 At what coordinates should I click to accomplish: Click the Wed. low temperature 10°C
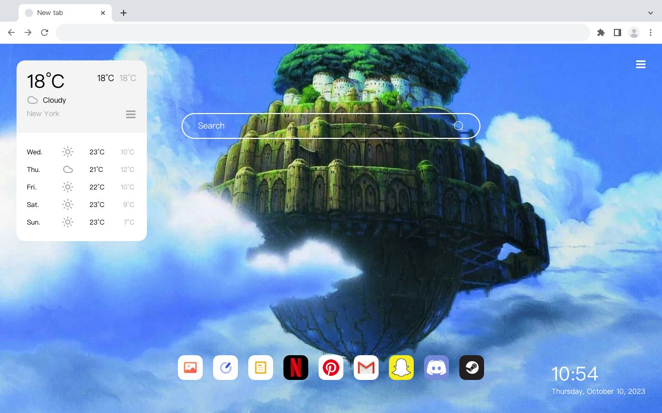(128, 152)
